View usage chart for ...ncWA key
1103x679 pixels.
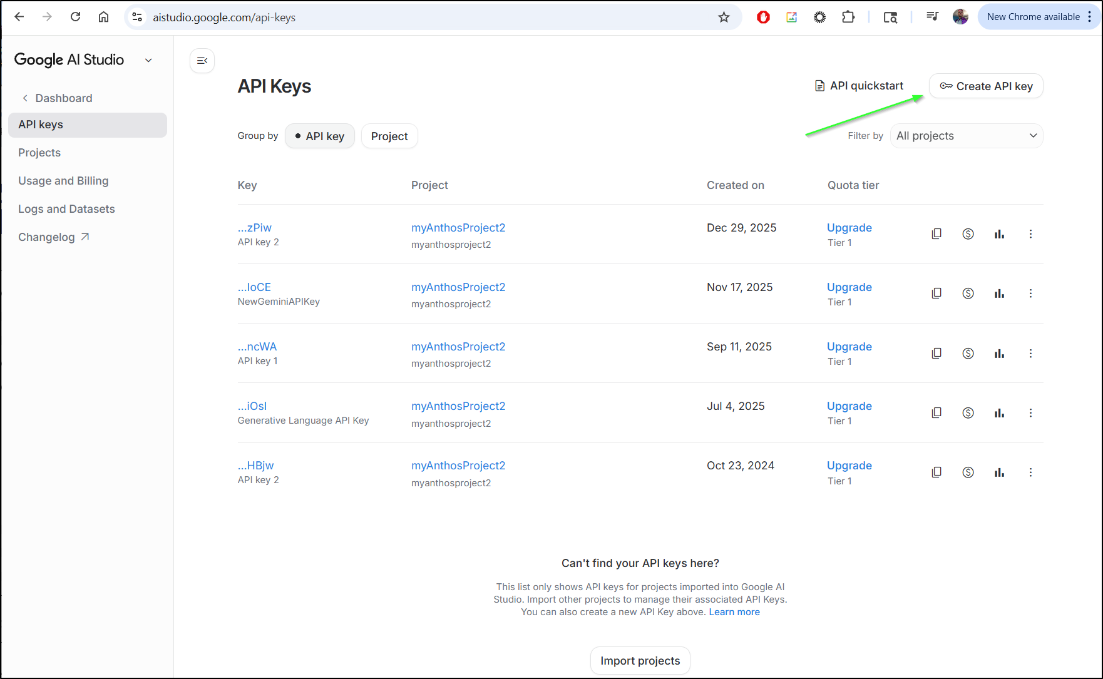click(999, 354)
